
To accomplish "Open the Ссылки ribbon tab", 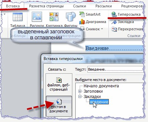I will [79, 6].
